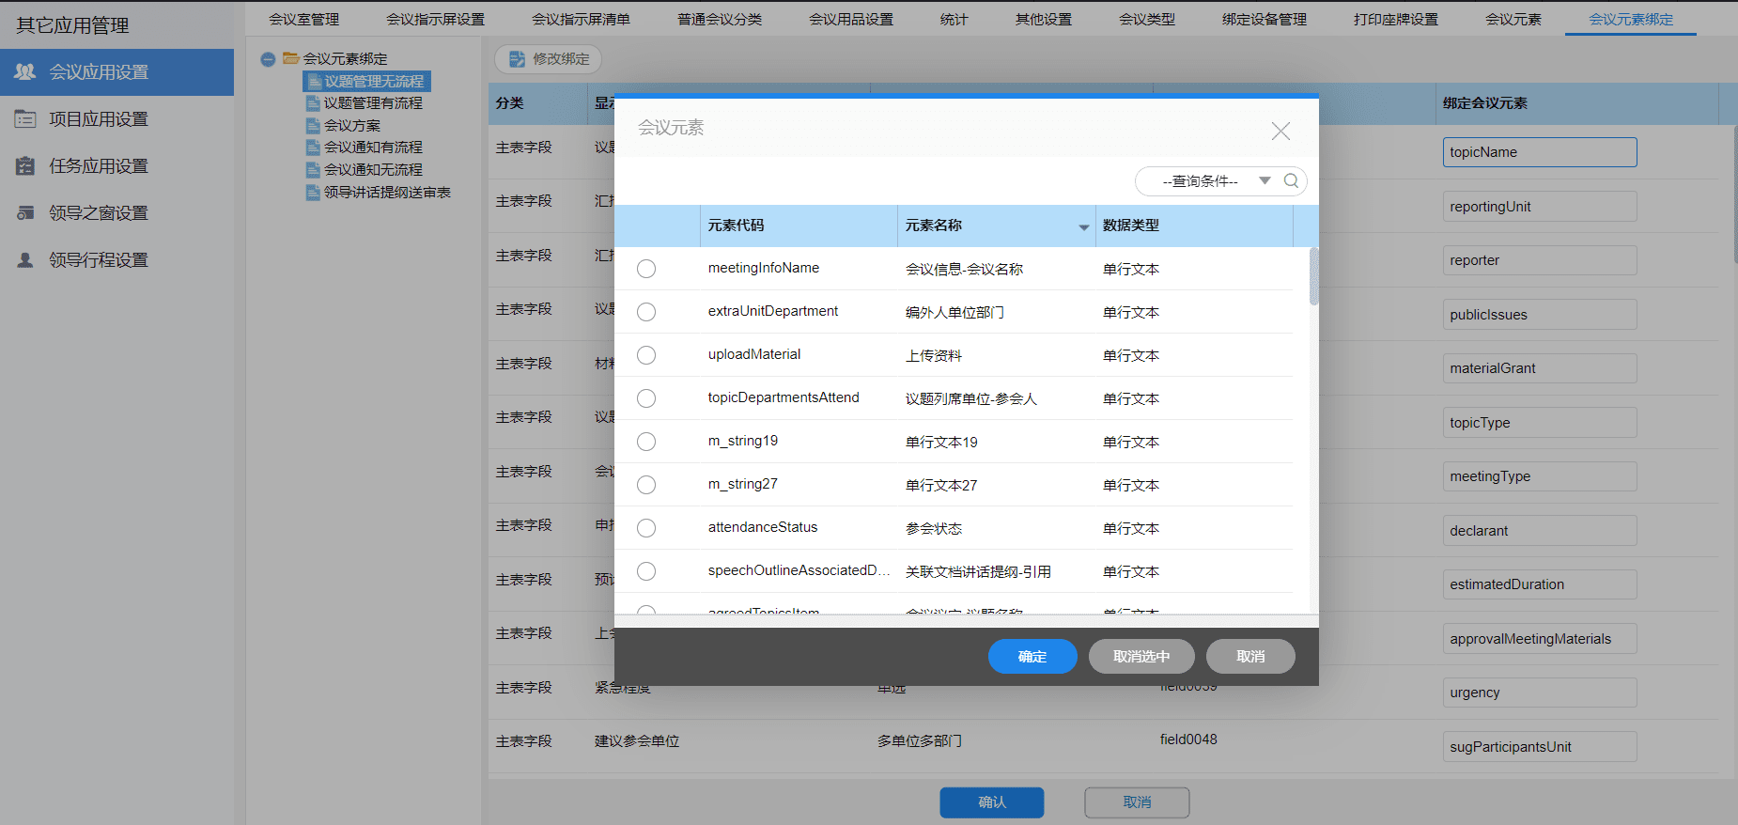Image resolution: width=1738 pixels, height=825 pixels.
Task: Select 会议通知无流程 tree item
Action: click(x=373, y=170)
